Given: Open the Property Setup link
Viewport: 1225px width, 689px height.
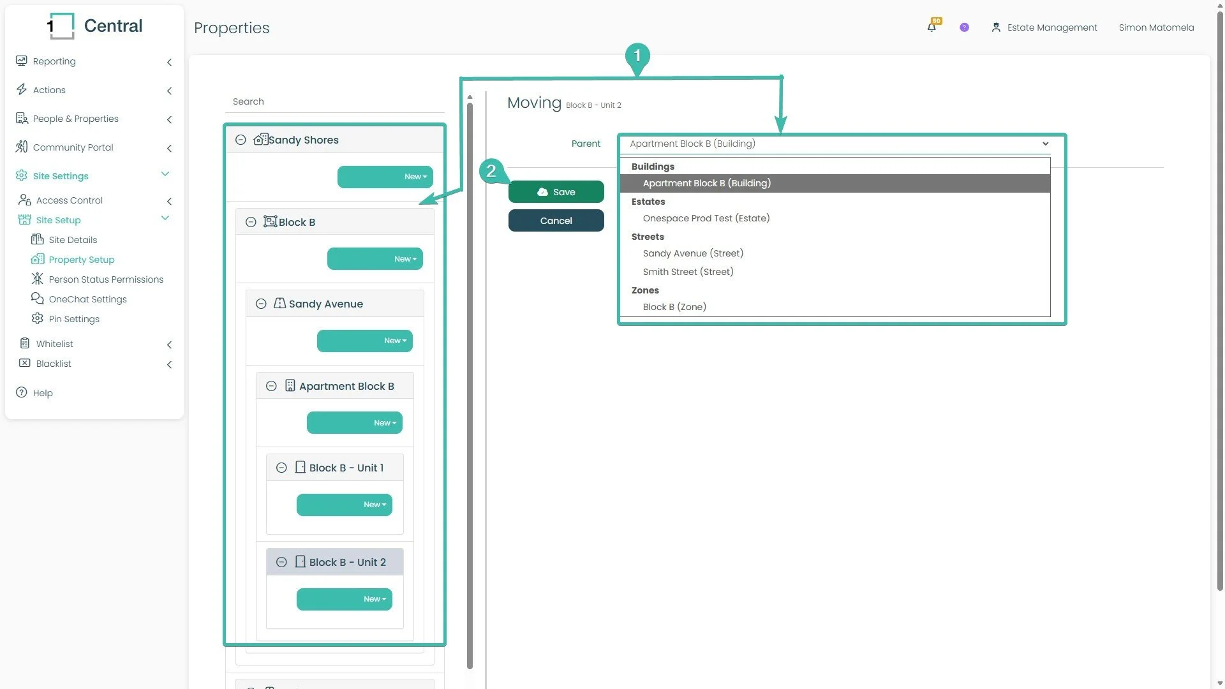Looking at the screenshot, I should click(x=82, y=260).
